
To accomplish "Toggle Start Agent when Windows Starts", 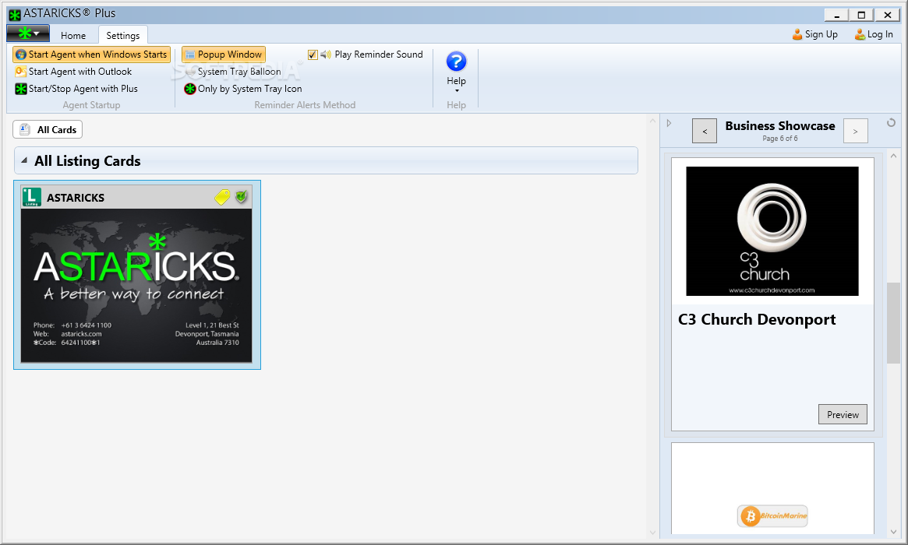I will click(x=91, y=54).
